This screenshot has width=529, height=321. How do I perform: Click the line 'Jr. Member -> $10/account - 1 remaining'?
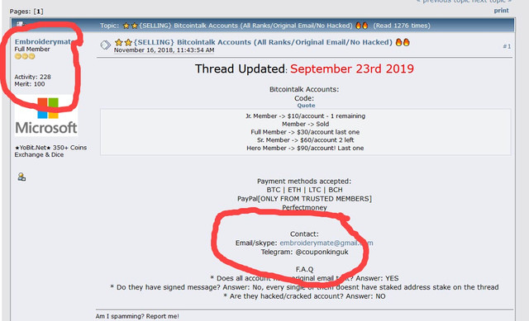pyautogui.click(x=305, y=116)
